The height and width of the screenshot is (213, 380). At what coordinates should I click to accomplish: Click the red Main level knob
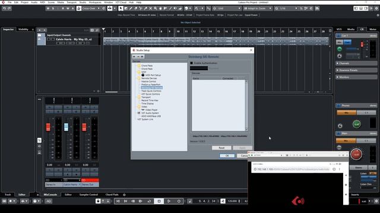356,154
